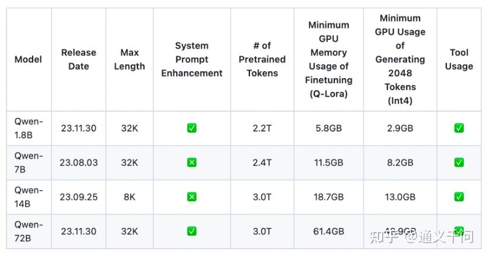486x256 pixels.
Task: Click the 2.2T pretrained tokens cell
Action: 262,128
